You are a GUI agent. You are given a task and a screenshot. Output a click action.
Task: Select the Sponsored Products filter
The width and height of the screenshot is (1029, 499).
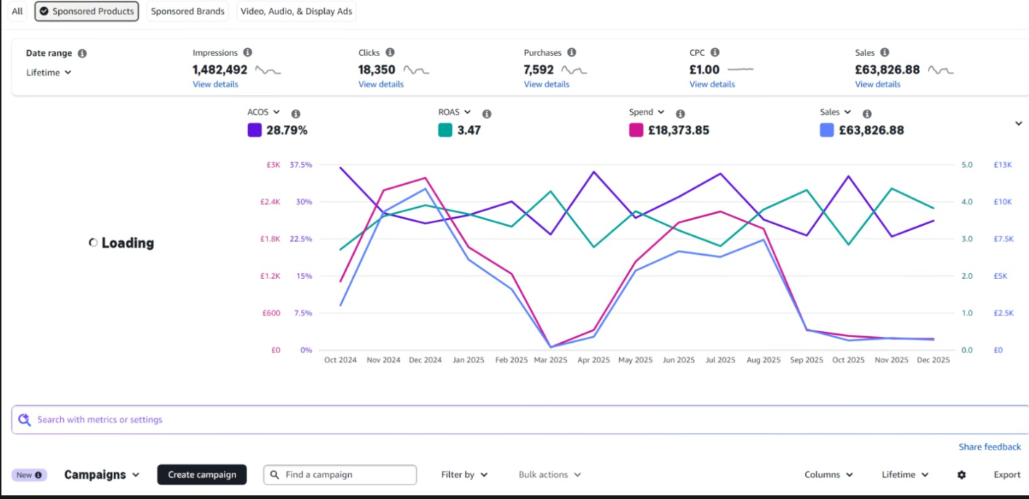[x=86, y=12]
